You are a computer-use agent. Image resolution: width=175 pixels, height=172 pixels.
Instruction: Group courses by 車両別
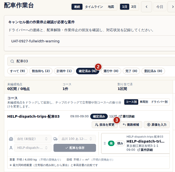tap(144, 102)
